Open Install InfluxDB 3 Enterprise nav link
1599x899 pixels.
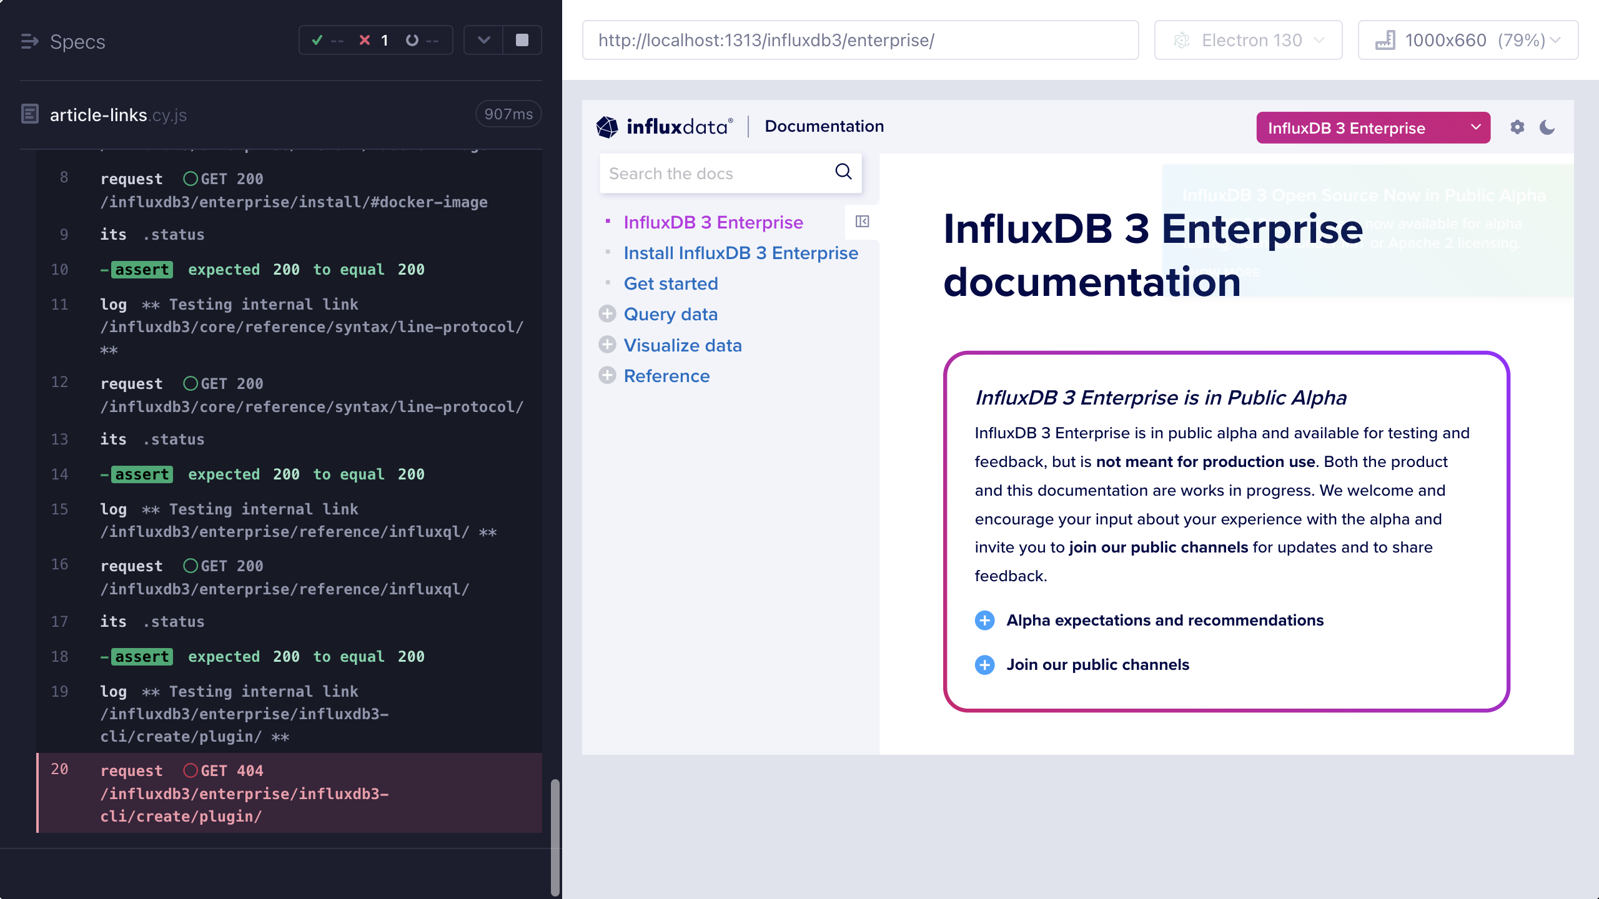click(741, 253)
